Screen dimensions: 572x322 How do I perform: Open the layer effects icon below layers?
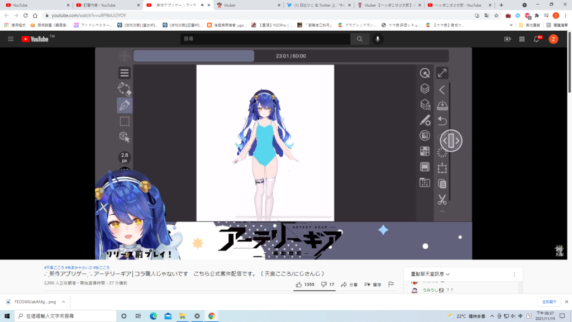click(x=425, y=105)
